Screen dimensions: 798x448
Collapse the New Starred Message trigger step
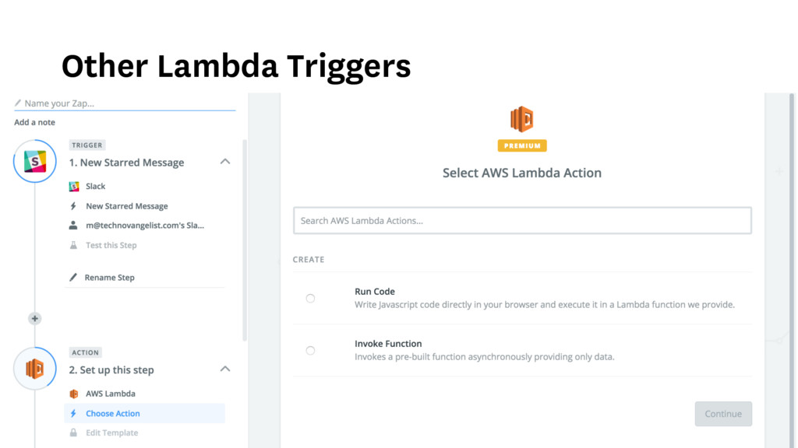(x=224, y=162)
